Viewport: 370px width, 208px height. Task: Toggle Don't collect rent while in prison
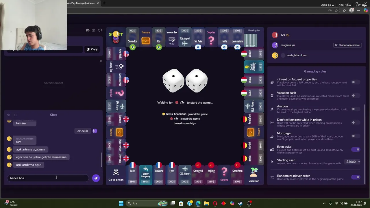pyautogui.click(x=356, y=122)
